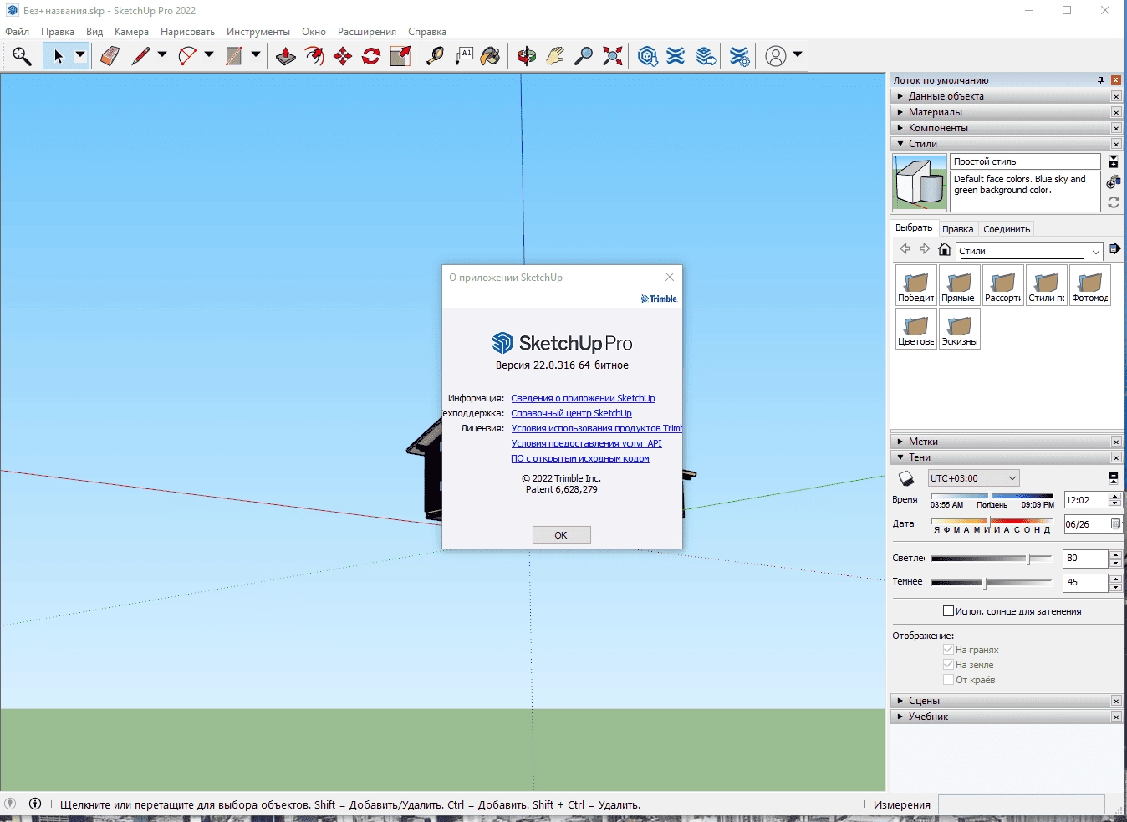Screen dimensions: 1127x822
Task: Click the Время time-of-day slider
Action: 992,496
